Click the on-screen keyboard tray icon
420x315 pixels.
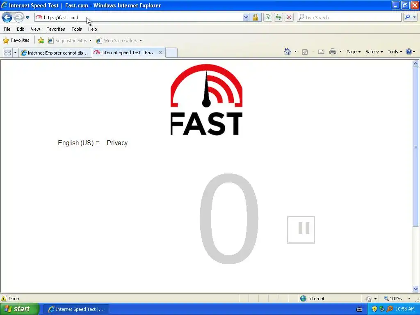[359, 309]
